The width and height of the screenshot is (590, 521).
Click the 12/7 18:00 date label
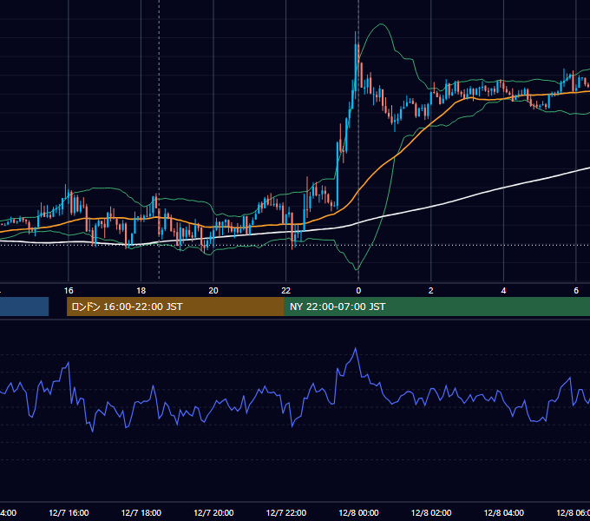click(x=141, y=513)
